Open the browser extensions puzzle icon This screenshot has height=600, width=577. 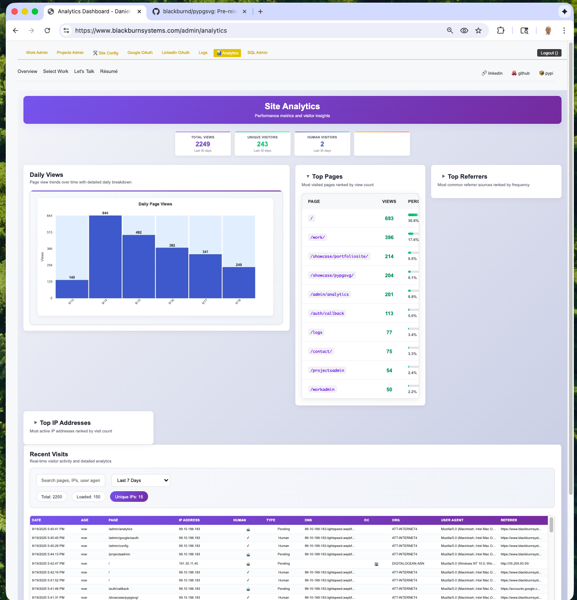501,31
